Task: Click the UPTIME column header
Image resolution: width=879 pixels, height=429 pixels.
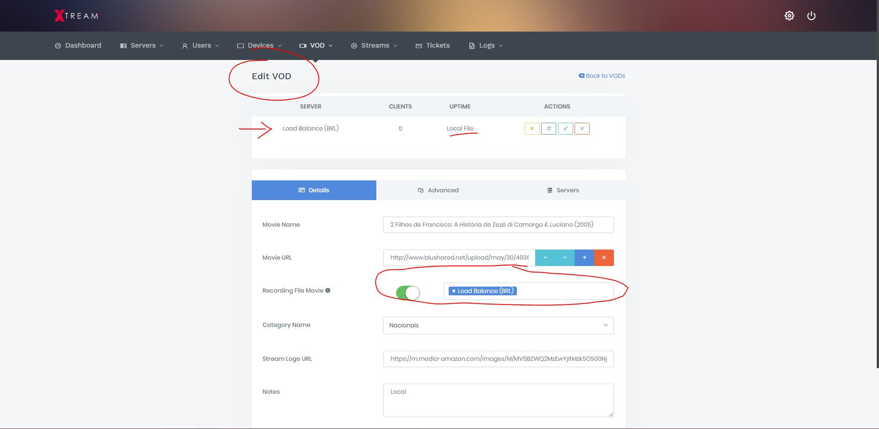Action: pyautogui.click(x=460, y=107)
